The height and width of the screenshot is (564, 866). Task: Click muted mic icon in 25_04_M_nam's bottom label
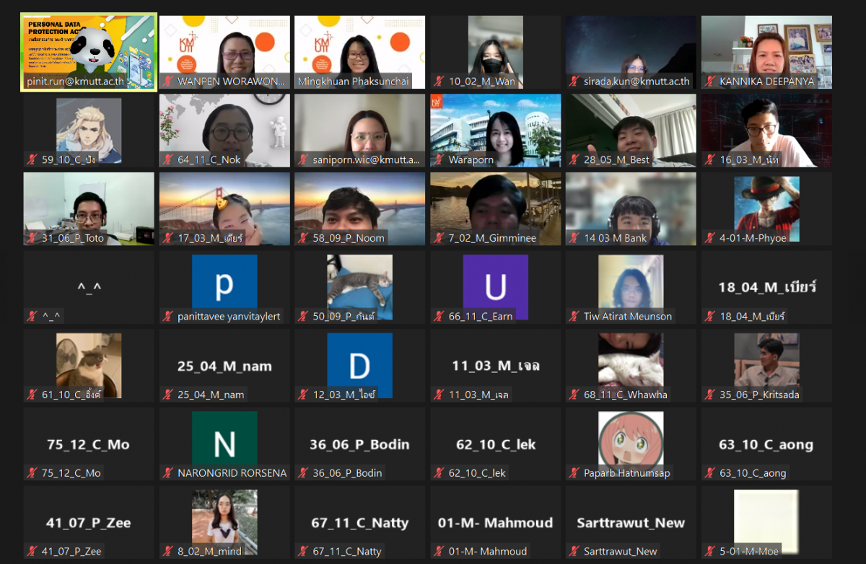point(167,395)
